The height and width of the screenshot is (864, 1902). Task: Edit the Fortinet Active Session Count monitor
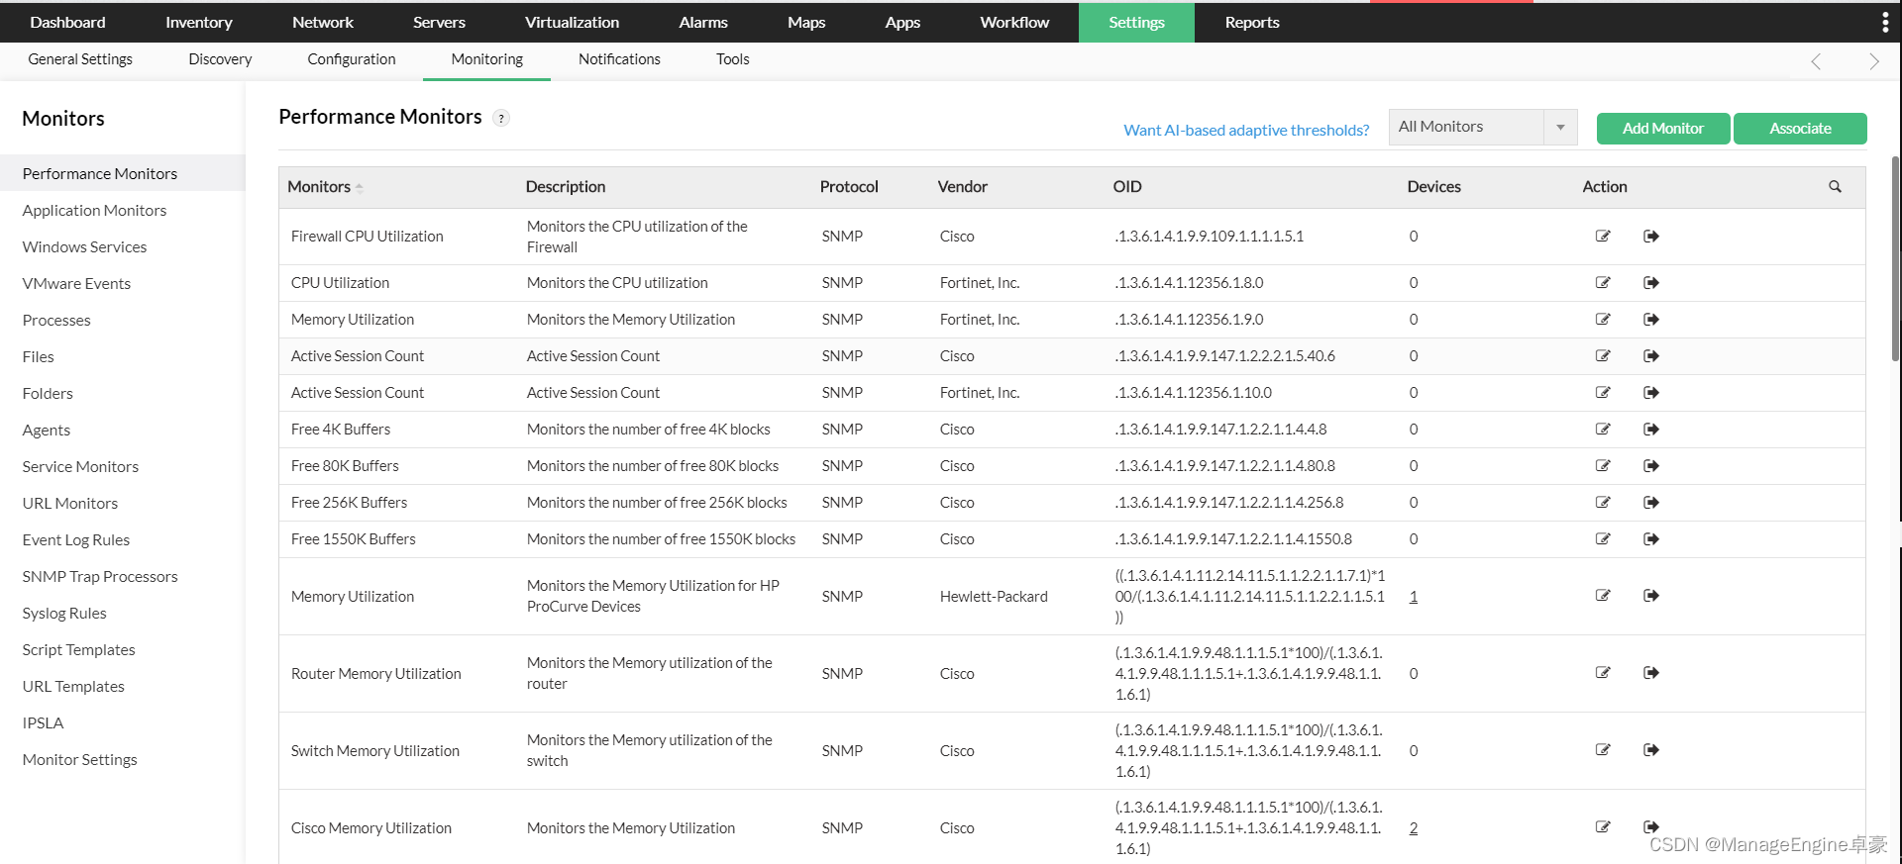point(1603,392)
